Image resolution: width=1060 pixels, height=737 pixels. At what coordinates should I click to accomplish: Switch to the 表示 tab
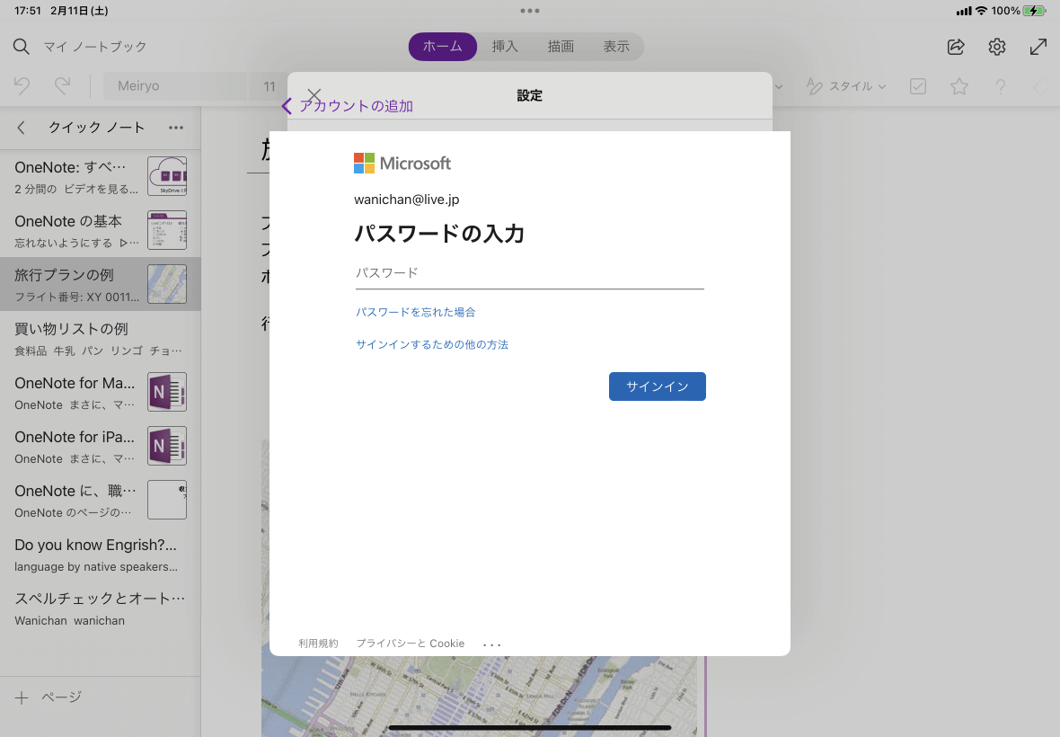(x=616, y=47)
